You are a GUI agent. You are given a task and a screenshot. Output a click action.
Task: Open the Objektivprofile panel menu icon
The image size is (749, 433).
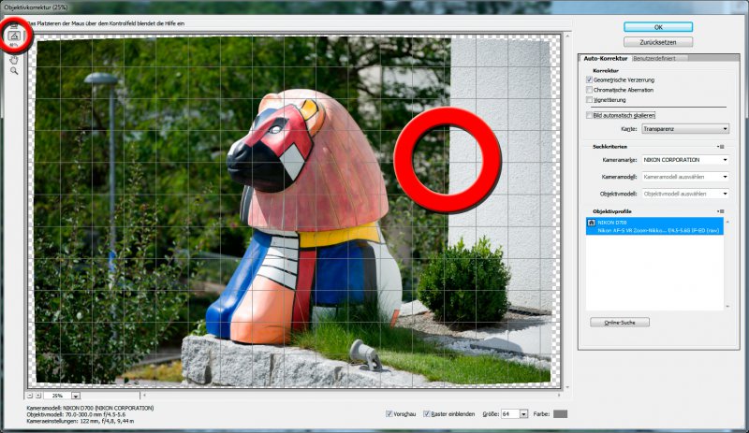(x=721, y=211)
